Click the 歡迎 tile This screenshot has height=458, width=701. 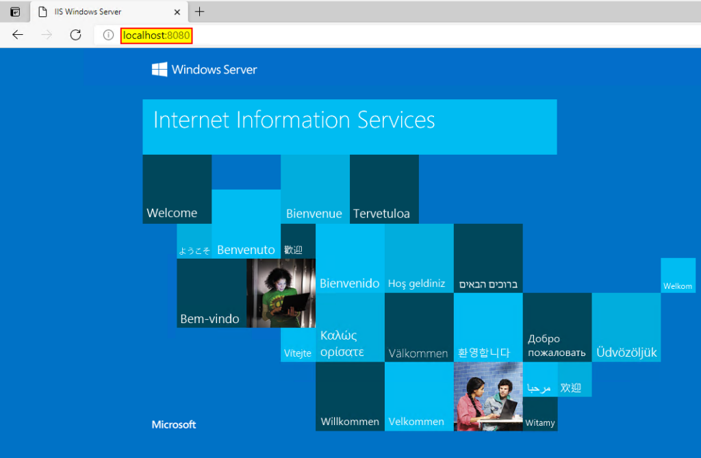click(298, 241)
